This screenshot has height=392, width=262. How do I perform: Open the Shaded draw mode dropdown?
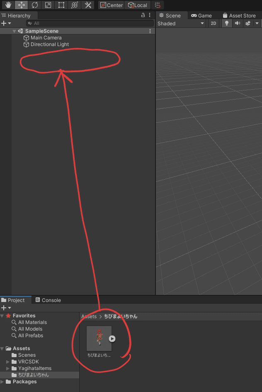click(x=181, y=24)
